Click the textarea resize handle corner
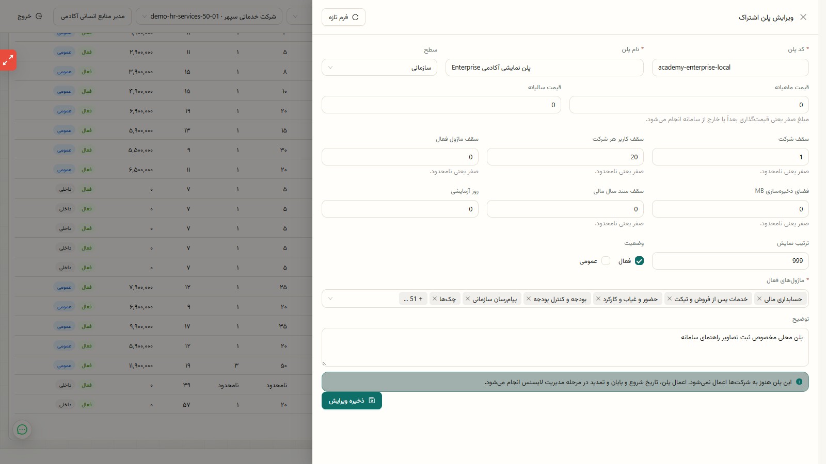Image resolution: width=826 pixels, height=464 pixels. tap(325, 363)
